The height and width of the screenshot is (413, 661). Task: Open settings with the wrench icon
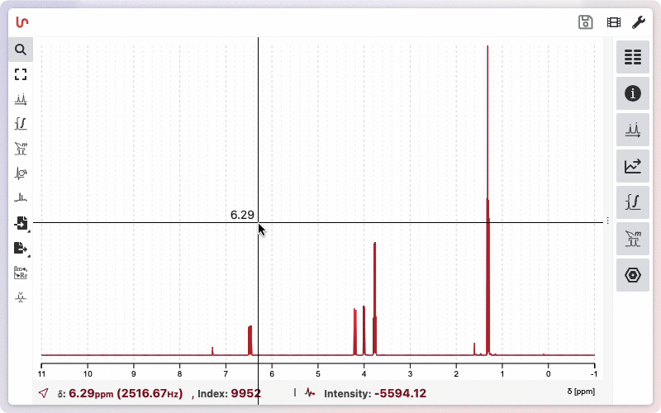(x=638, y=22)
